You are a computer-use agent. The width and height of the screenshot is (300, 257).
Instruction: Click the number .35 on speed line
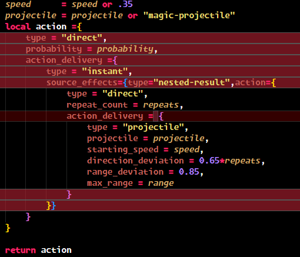click(126, 4)
